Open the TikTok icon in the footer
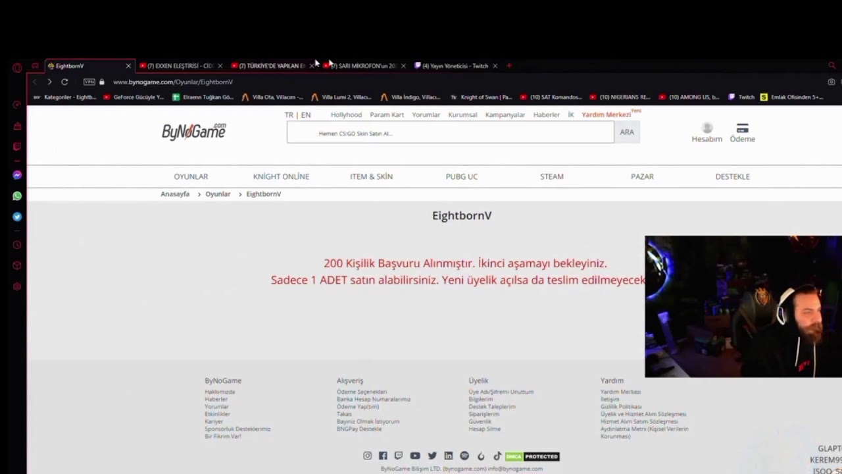Image resolution: width=842 pixels, height=474 pixels. [497, 456]
